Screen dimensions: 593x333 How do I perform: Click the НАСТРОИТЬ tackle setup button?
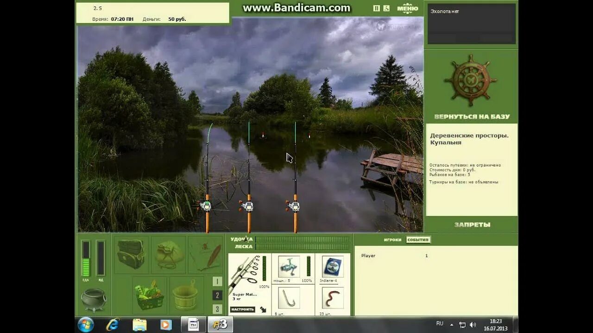click(x=242, y=309)
